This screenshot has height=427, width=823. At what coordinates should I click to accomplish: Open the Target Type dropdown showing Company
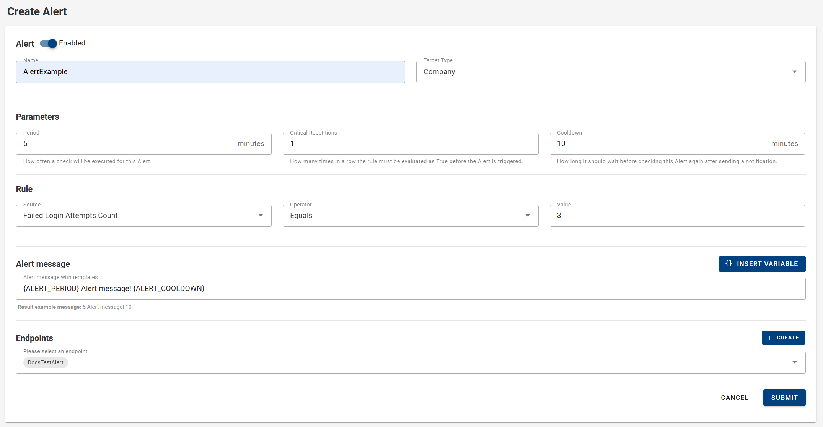(x=795, y=71)
